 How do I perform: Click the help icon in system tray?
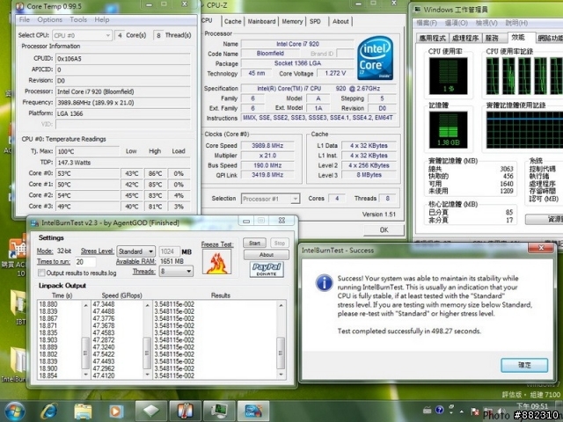coord(439,410)
